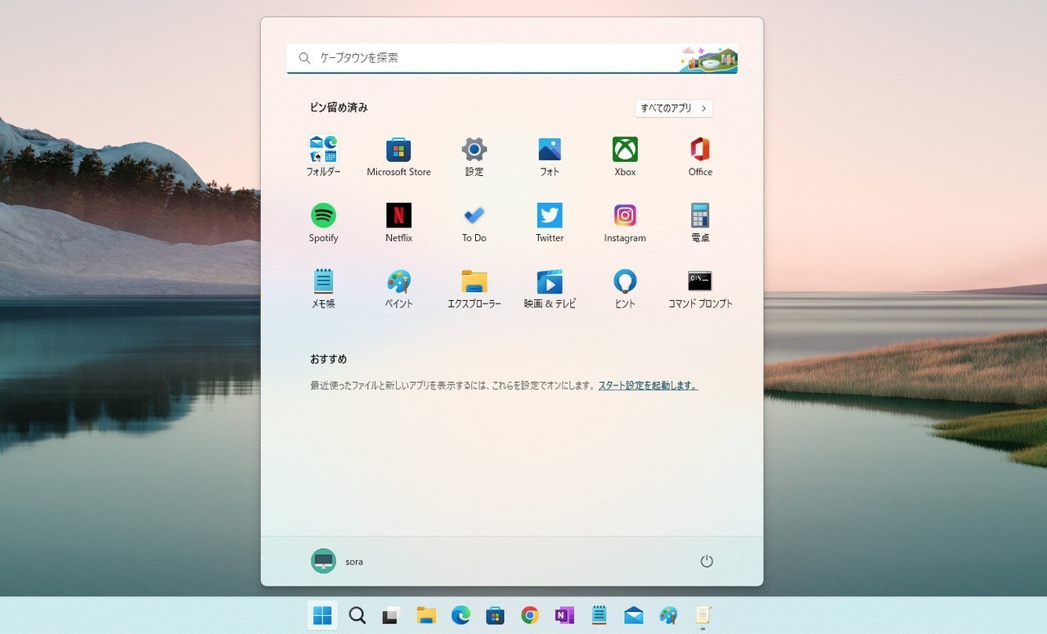This screenshot has width=1047, height=634.
Task: Open メモ帳 from pinned apps
Action: coord(323,288)
